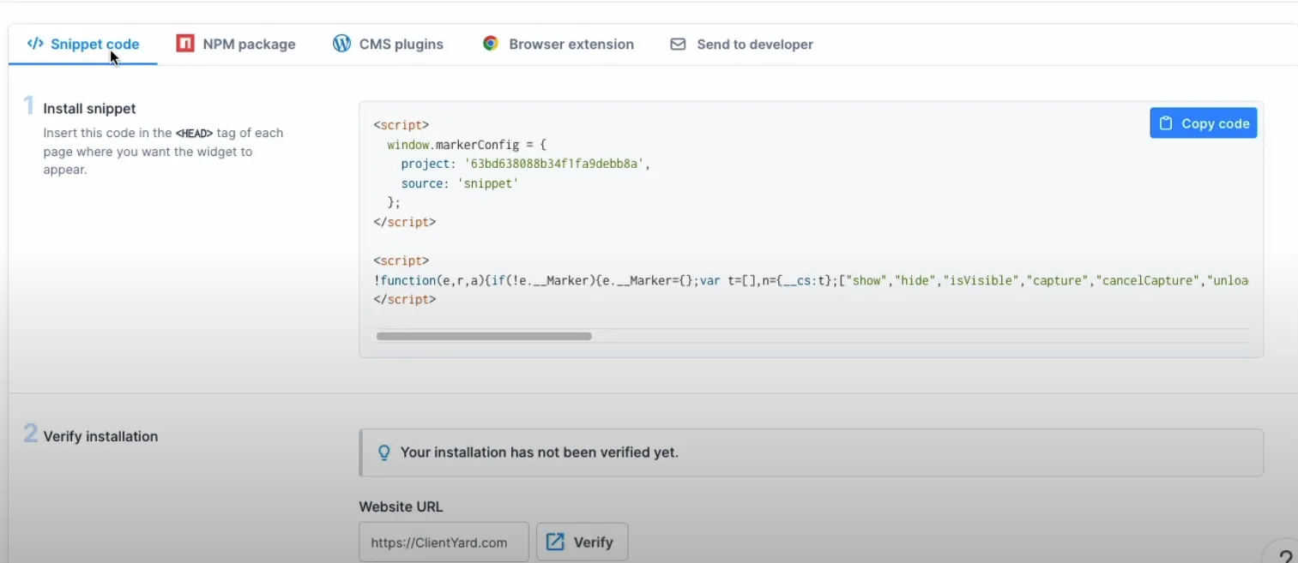
Task: Open the CMS plugins tab
Action: tap(388, 45)
